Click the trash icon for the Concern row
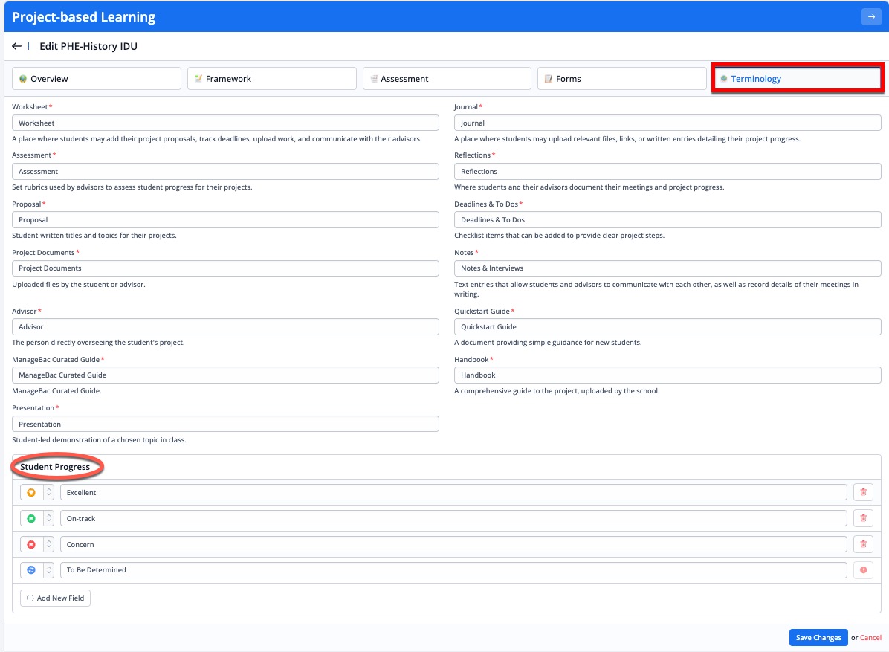The height and width of the screenshot is (652, 889). coord(863,544)
